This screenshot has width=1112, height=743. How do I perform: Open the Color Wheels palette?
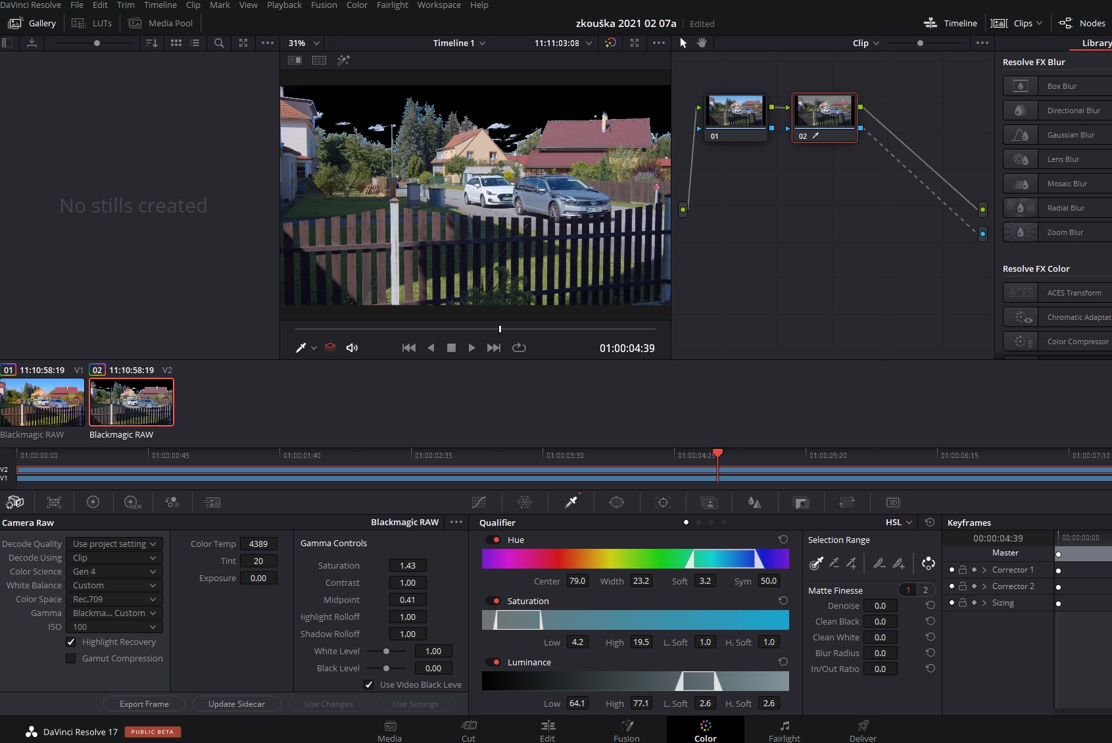pyautogui.click(x=93, y=502)
